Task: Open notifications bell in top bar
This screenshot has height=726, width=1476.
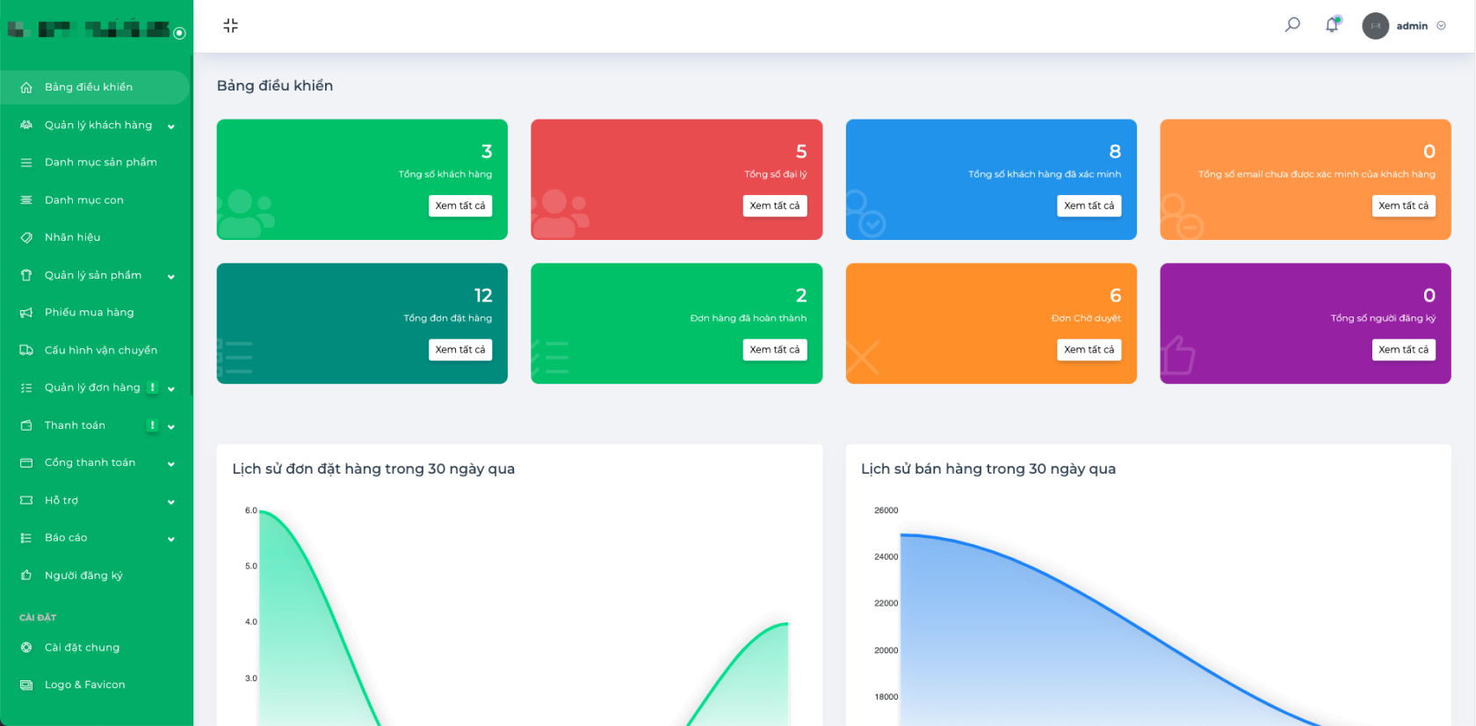Action: click(x=1333, y=25)
